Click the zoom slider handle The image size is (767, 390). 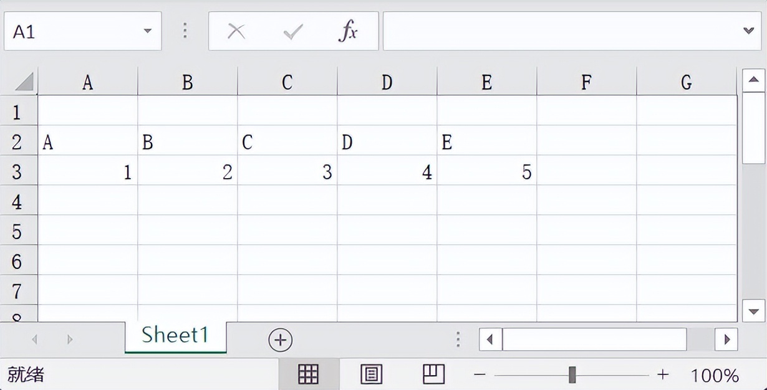tap(572, 374)
